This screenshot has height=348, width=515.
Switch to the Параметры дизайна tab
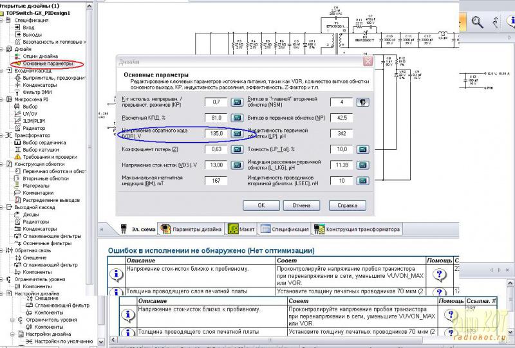click(191, 229)
